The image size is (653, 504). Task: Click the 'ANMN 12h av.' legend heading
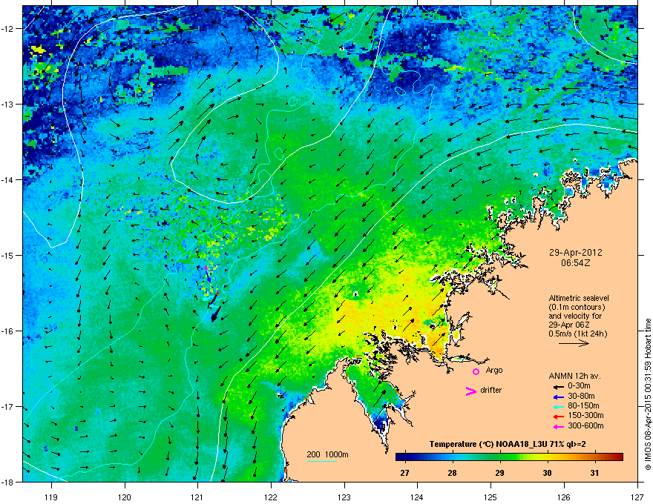(x=574, y=377)
